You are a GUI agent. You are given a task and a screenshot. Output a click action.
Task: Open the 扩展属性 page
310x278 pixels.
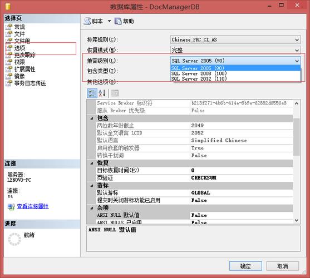pyautogui.click(x=24, y=69)
